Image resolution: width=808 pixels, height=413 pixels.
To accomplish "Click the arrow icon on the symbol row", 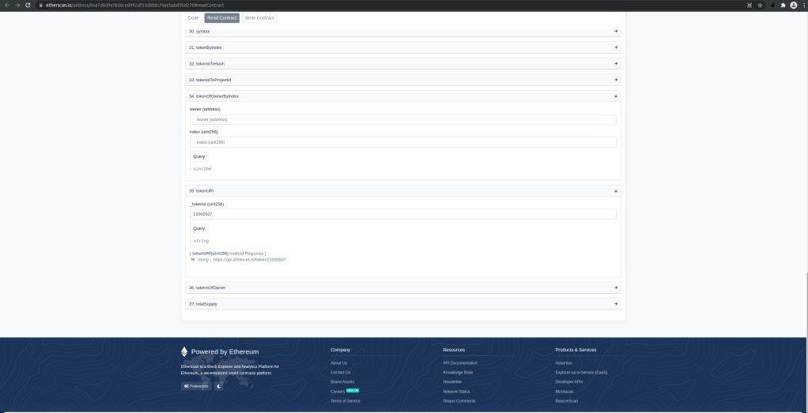I will (x=616, y=32).
